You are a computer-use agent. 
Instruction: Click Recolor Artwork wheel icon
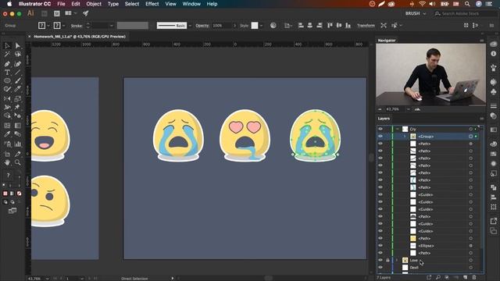(273, 26)
